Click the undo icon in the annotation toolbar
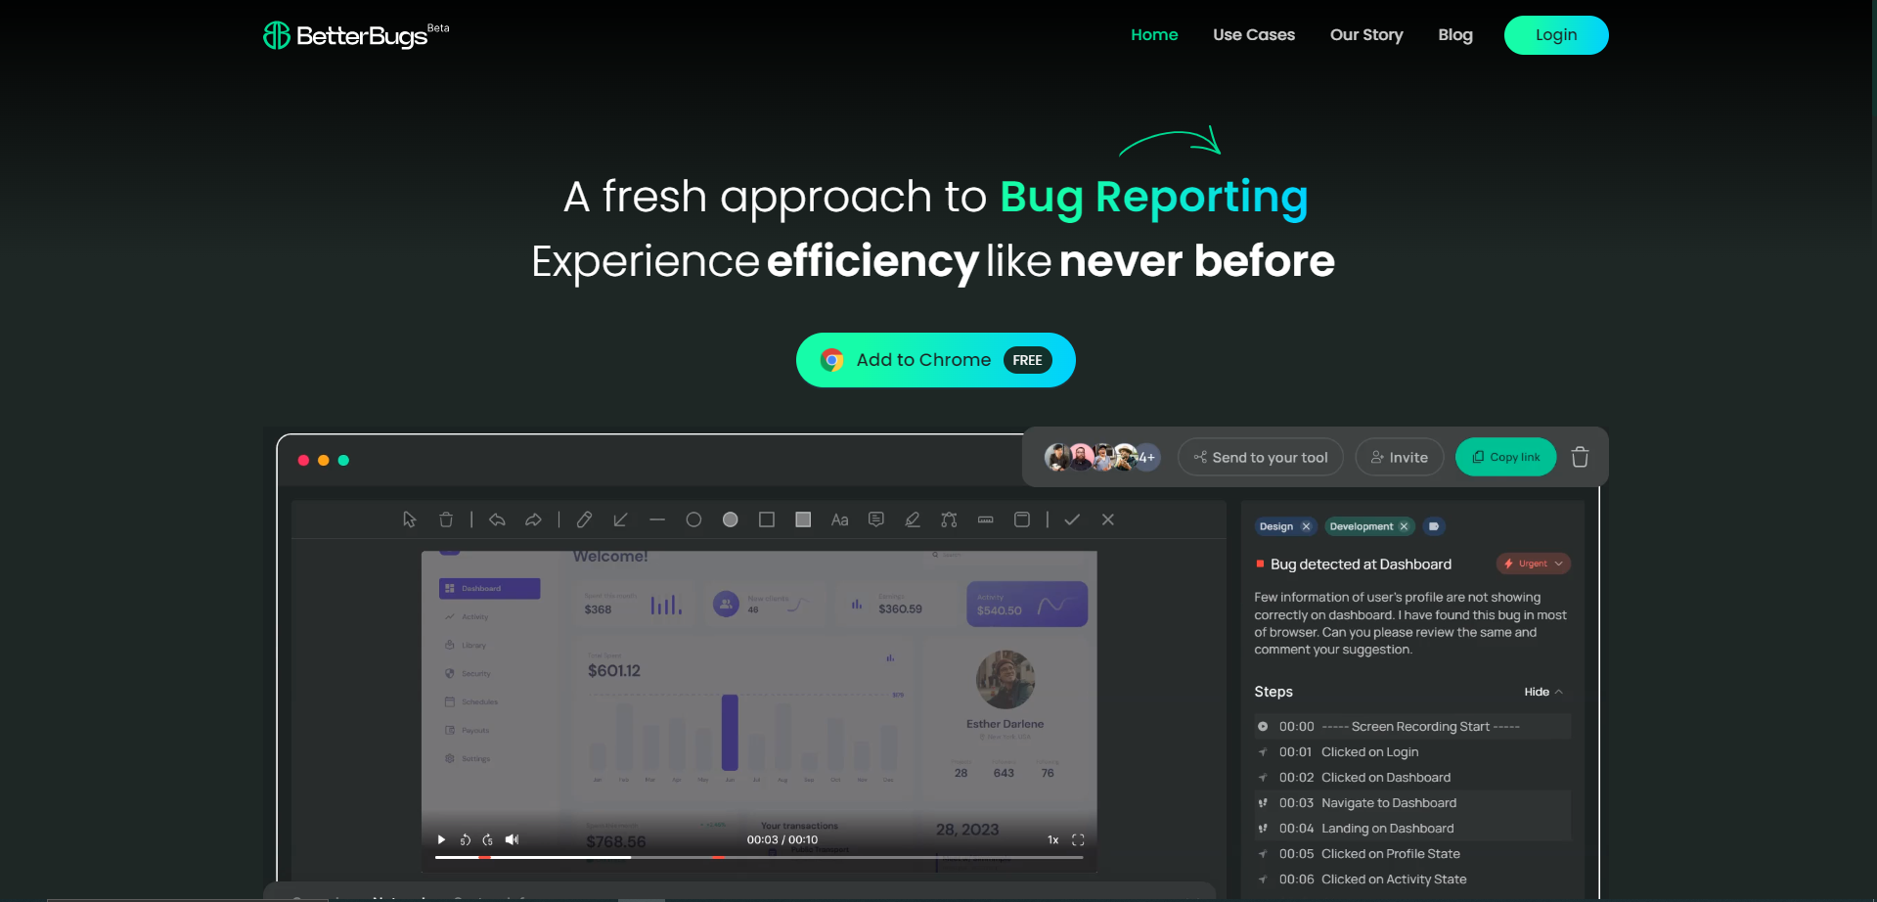 [x=496, y=519]
